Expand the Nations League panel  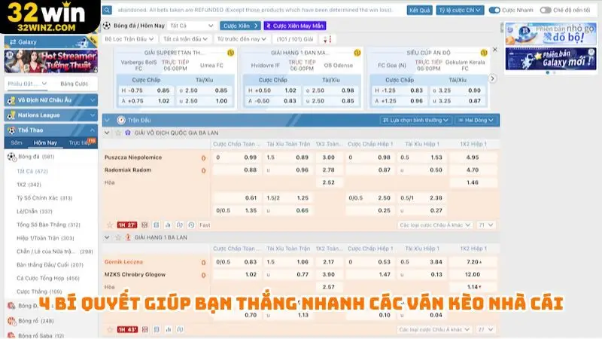tap(93, 115)
